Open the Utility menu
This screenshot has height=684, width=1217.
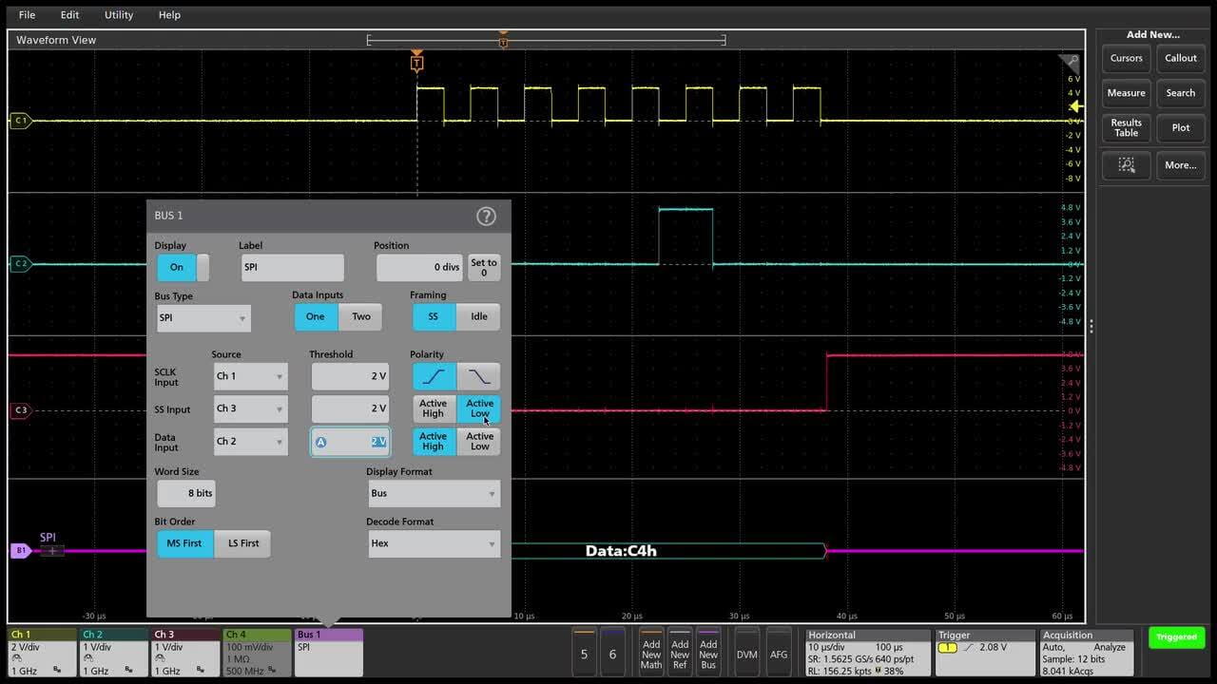tap(118, 14)
